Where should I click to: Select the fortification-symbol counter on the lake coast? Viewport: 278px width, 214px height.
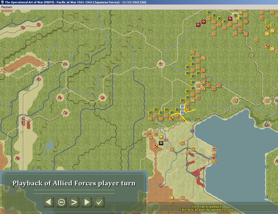(x=214, y=149)
